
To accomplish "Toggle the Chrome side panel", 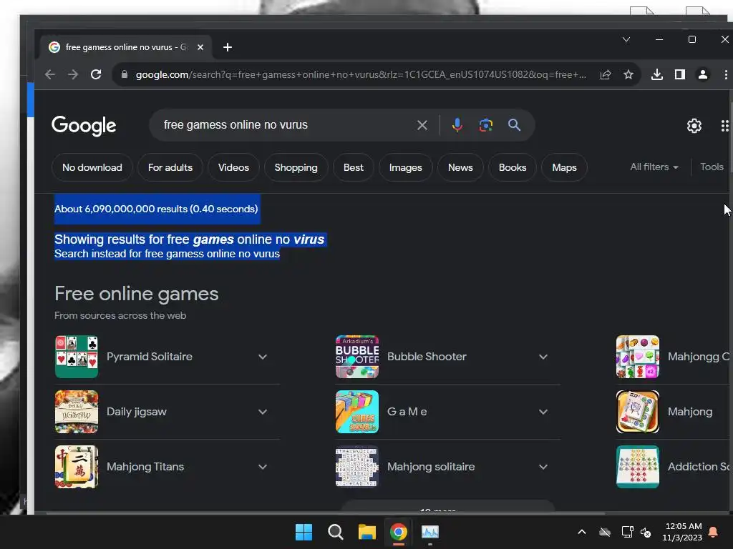I will (680, 74).
